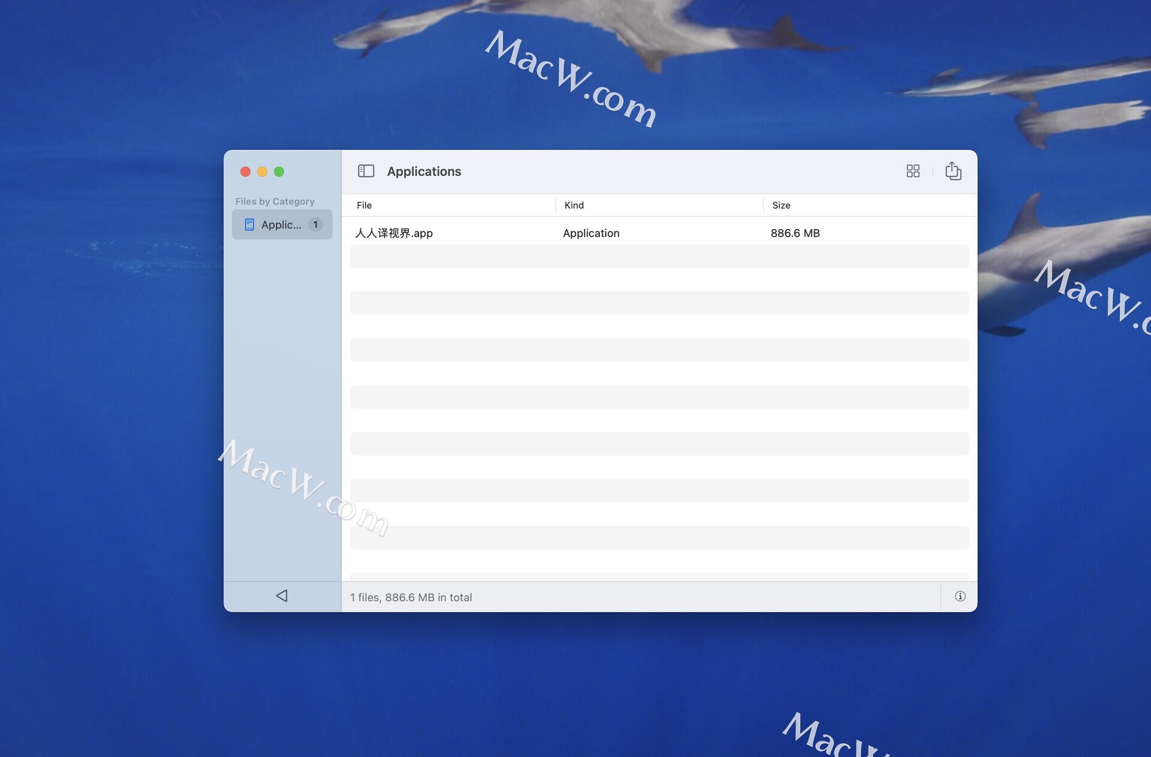Click the 886.6 MB size cell

click(x=795, y=233)
